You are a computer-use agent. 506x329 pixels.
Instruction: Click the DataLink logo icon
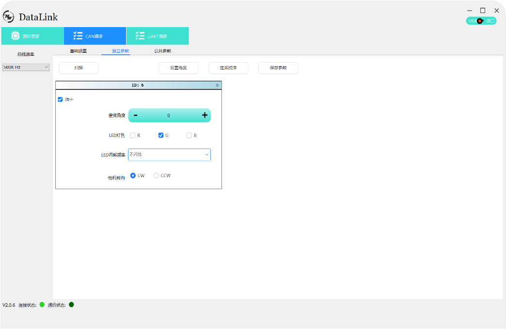[9, 17]
